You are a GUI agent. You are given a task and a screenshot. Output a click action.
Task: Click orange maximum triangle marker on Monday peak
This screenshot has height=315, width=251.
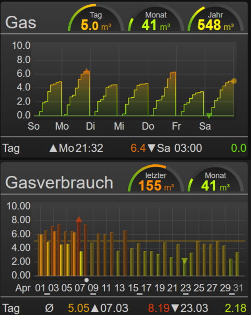pos(86,70)
